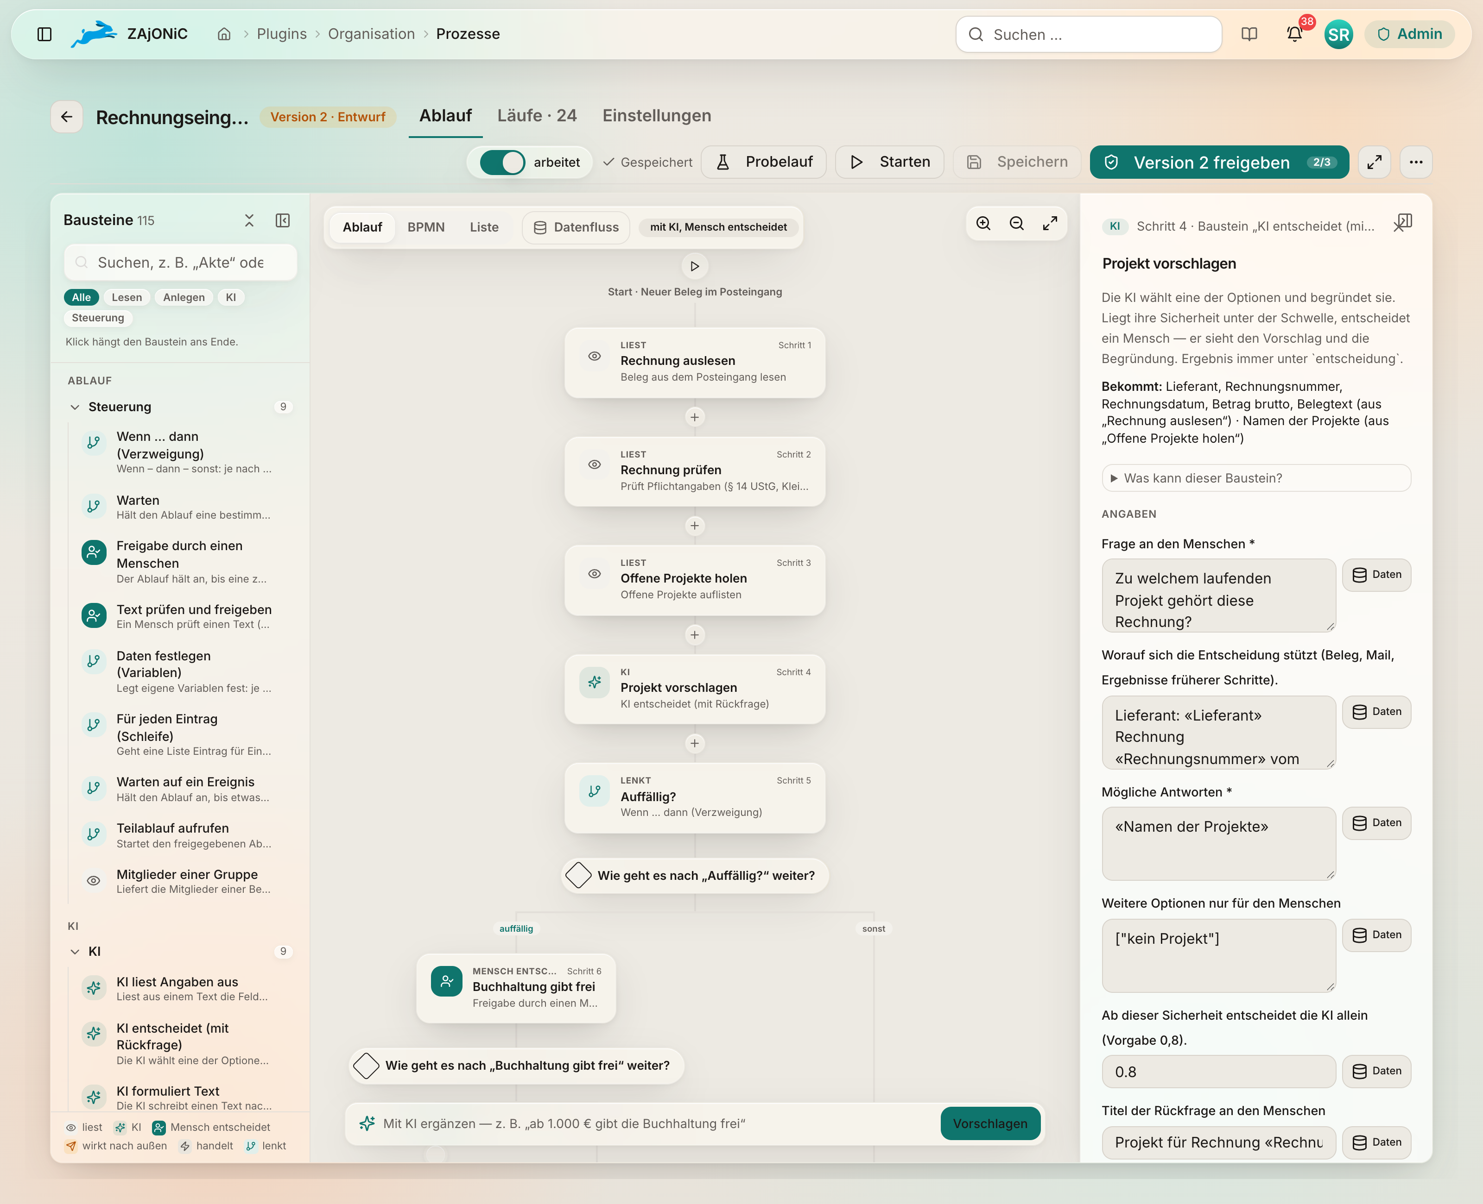Open Daten picker for Mögliche Antworten
Screen dimensions: 1483x1204
coord(1377,823)
